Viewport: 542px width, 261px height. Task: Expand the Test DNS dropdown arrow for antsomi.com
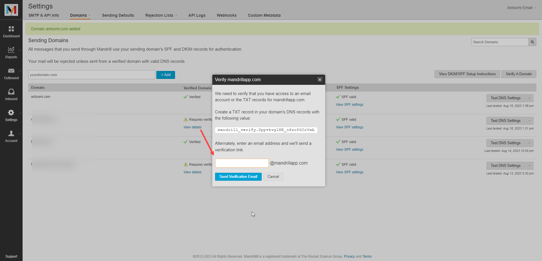coord(529,98)
